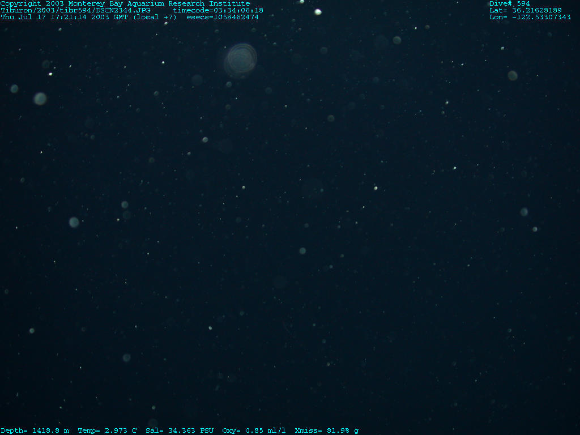Select the Sal= 34.363 PSU value
This screenshot has height=435, width=580.
180,430
